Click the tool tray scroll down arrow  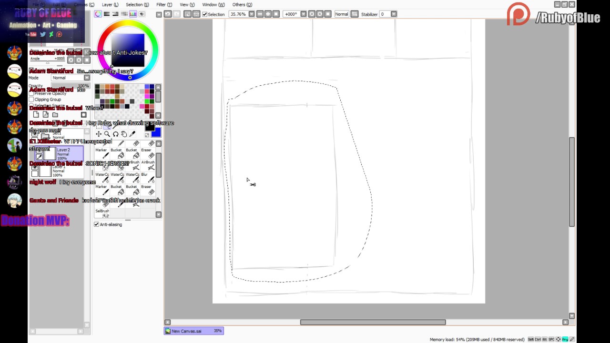click(158, 214)
